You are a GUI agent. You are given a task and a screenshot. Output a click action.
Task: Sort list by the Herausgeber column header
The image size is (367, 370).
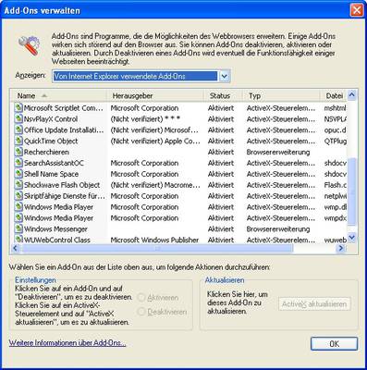click(155, 96)
